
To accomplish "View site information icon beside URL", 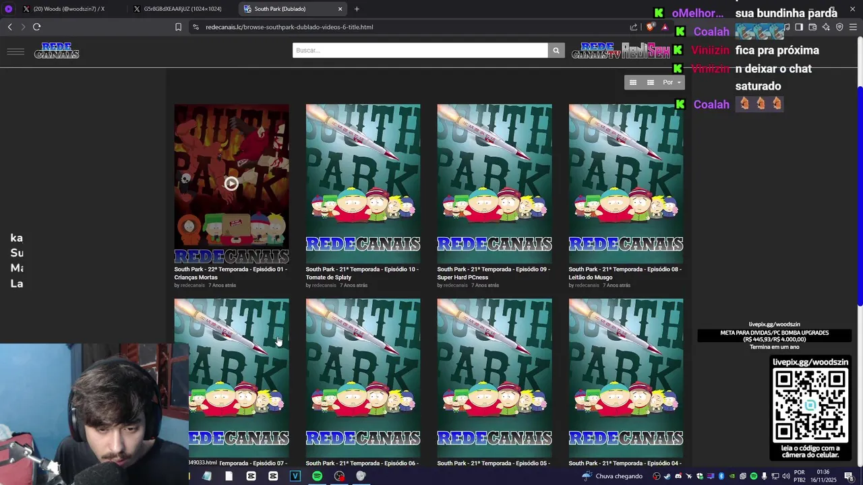I will 196,27.
